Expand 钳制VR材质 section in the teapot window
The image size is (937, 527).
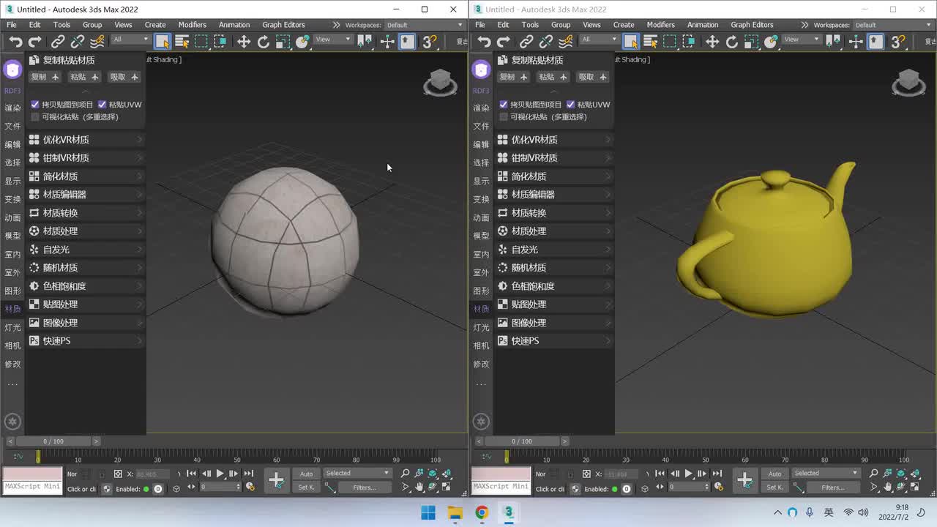(x=555, y=158)
